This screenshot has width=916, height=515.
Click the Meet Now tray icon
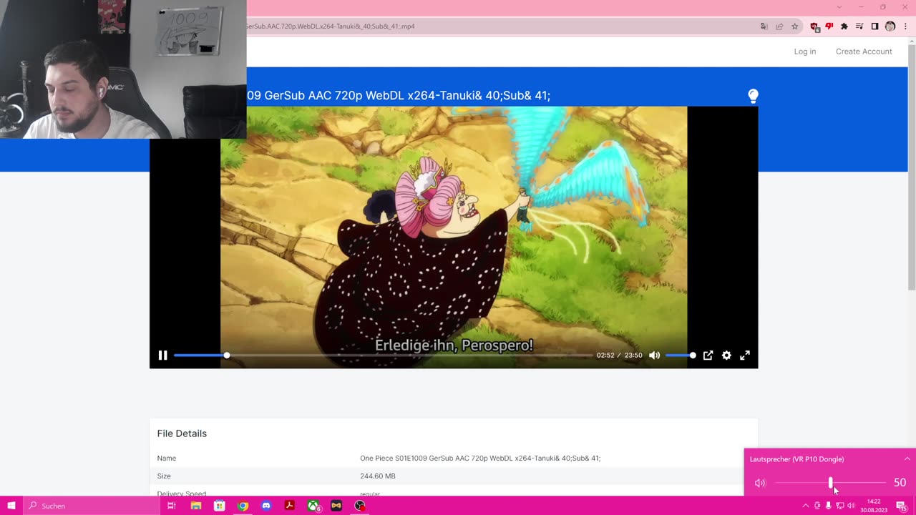click(817, 506)
